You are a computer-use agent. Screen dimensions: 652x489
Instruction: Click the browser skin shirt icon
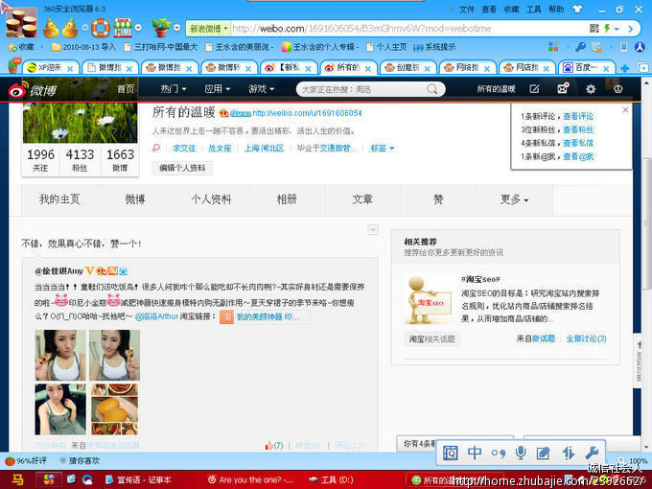(577, 10)
